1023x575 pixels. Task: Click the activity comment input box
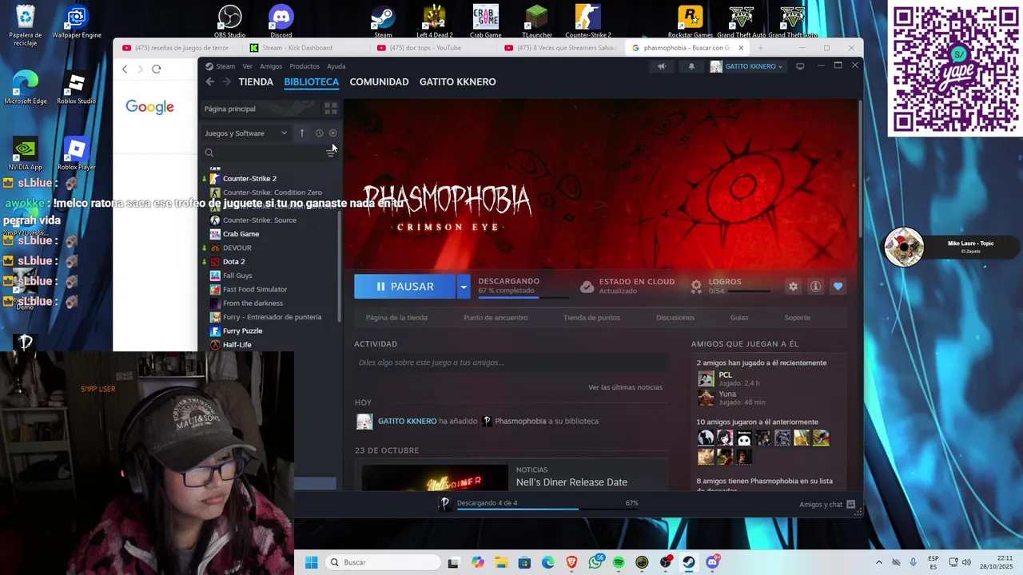(511, 363)
